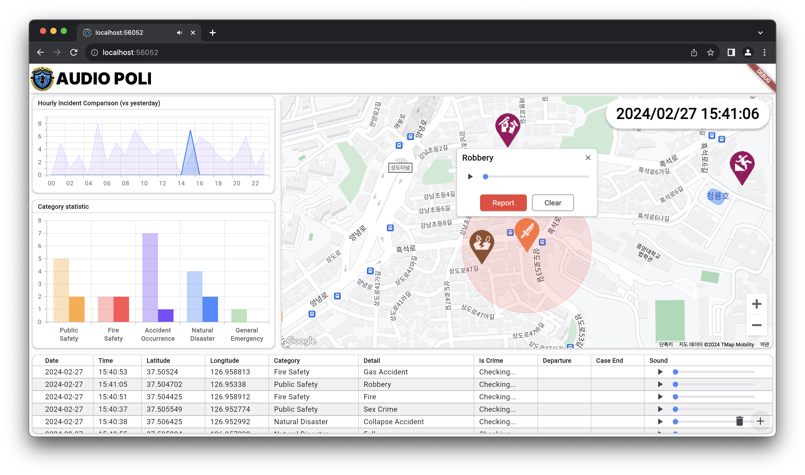Viewport: 805px width, 475px height.
Task: Close the Robbery info popup
Action: 588,158
